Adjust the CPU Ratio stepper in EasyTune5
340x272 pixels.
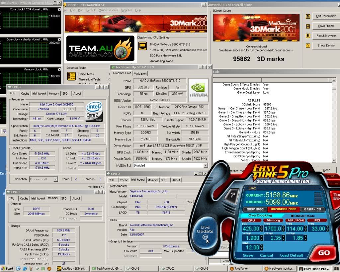[262, 247]
